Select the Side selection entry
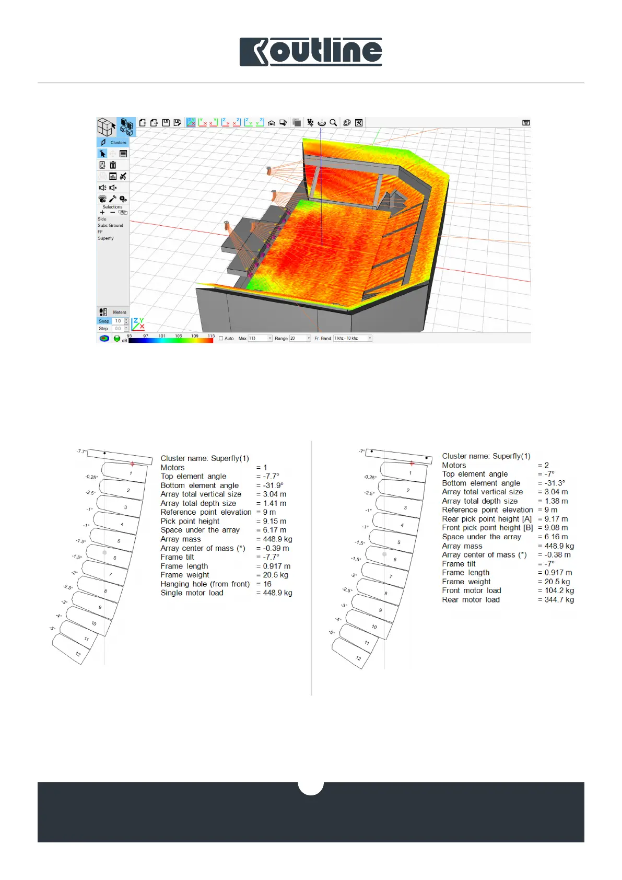This screenshot has height=880, width=622. tap(102, 219)
